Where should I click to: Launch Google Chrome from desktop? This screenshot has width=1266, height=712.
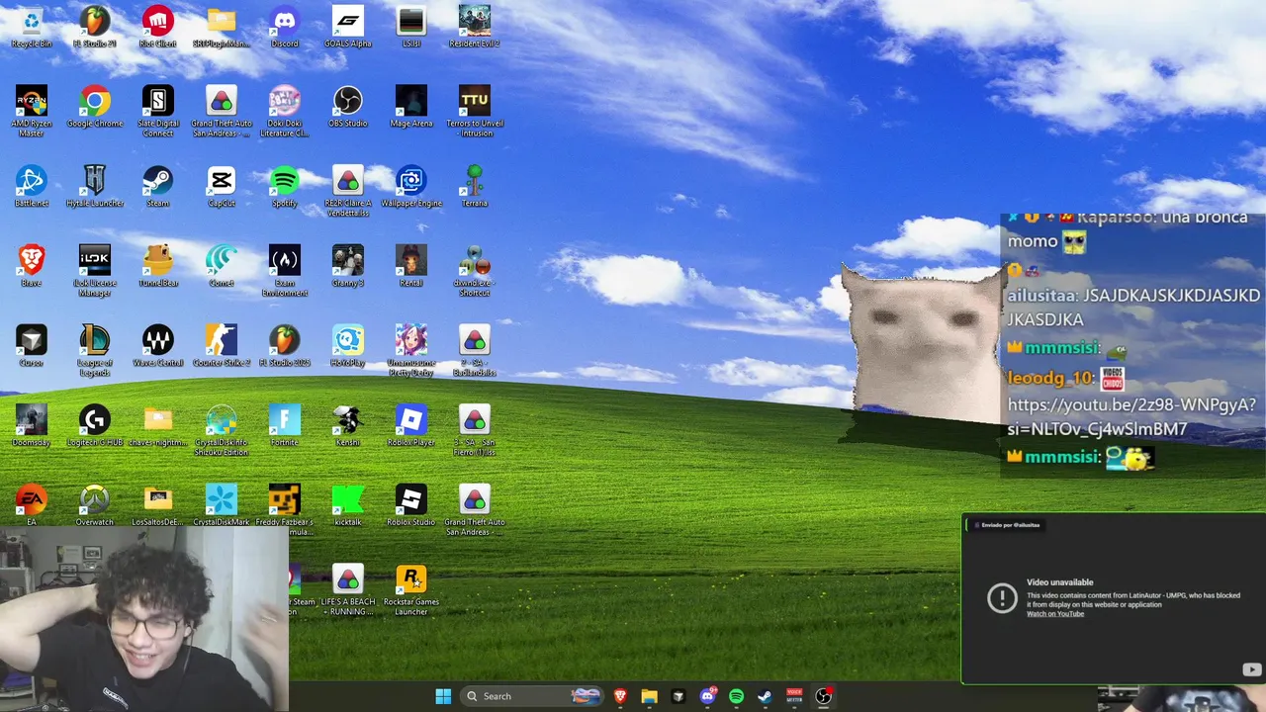coord(95,106)
